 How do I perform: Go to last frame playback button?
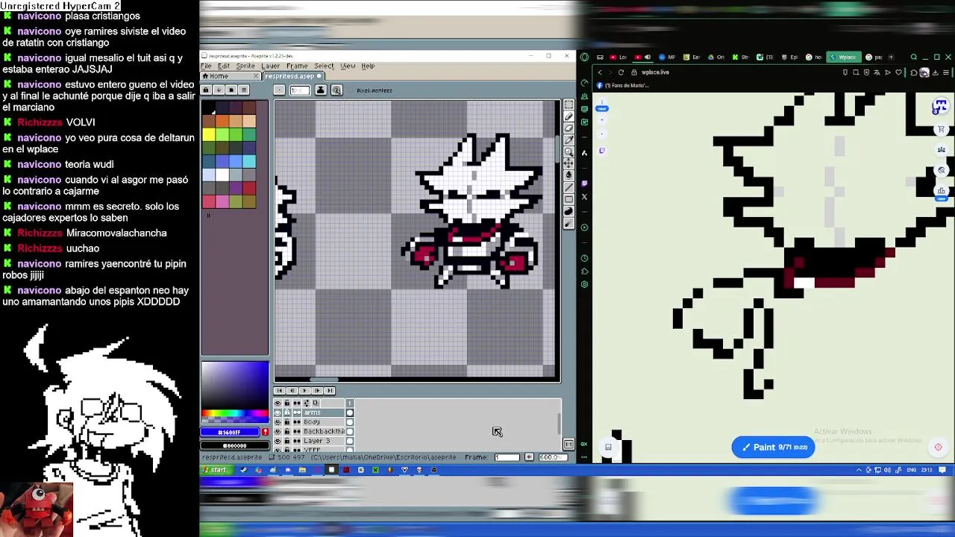coord(330,390)
